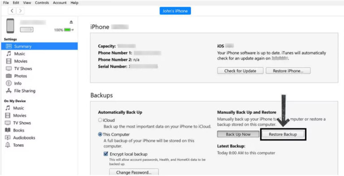The height and width of the screenshot is (176, 344).
Task: Click the John's iPhone device button
Action: pyautogui.click(x=175, y=11)
